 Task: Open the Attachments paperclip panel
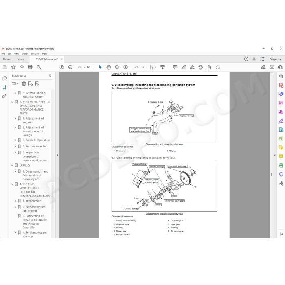(x=4, y=96)
